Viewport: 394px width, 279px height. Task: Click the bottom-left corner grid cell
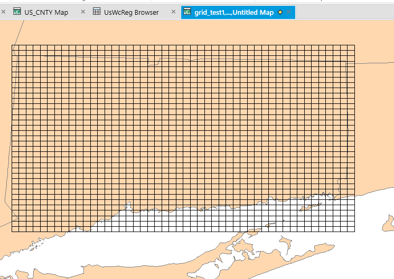tap(15, 228)
